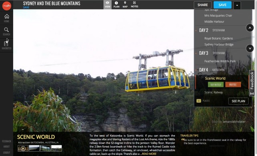Switch to the View tab
Viewport: 257px width, 156px height.
pyautogui.click(x=107, y=4)
